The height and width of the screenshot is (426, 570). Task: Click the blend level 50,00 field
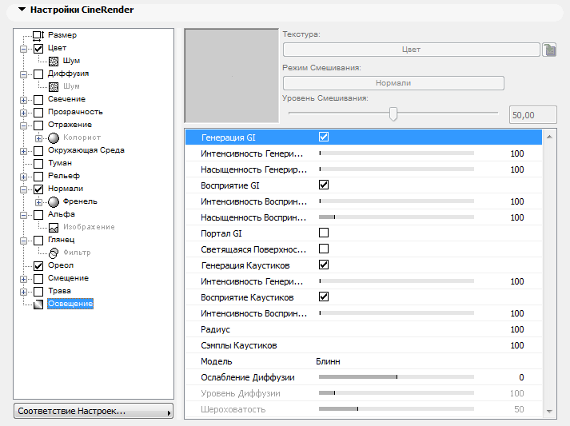click(533, 115)
